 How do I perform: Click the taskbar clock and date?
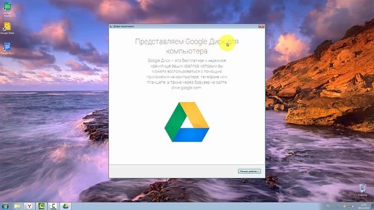tap(363, 206)
